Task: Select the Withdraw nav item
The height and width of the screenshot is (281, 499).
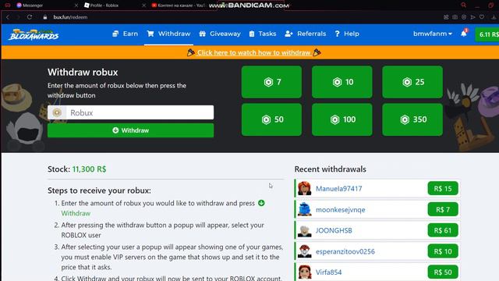Action: (x=168, y=34)
